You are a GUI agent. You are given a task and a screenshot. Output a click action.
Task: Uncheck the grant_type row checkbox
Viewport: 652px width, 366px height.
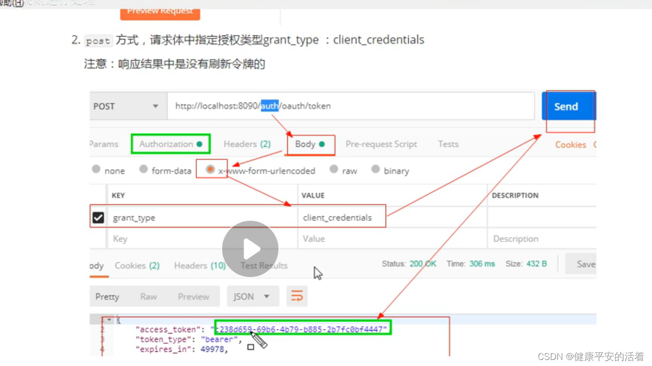[x=98, y=217]
